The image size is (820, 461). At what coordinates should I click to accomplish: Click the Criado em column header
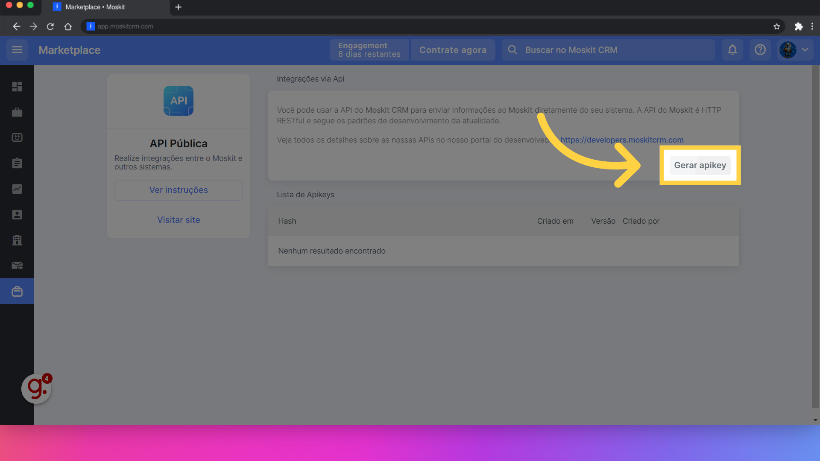(x=555, y=221)
